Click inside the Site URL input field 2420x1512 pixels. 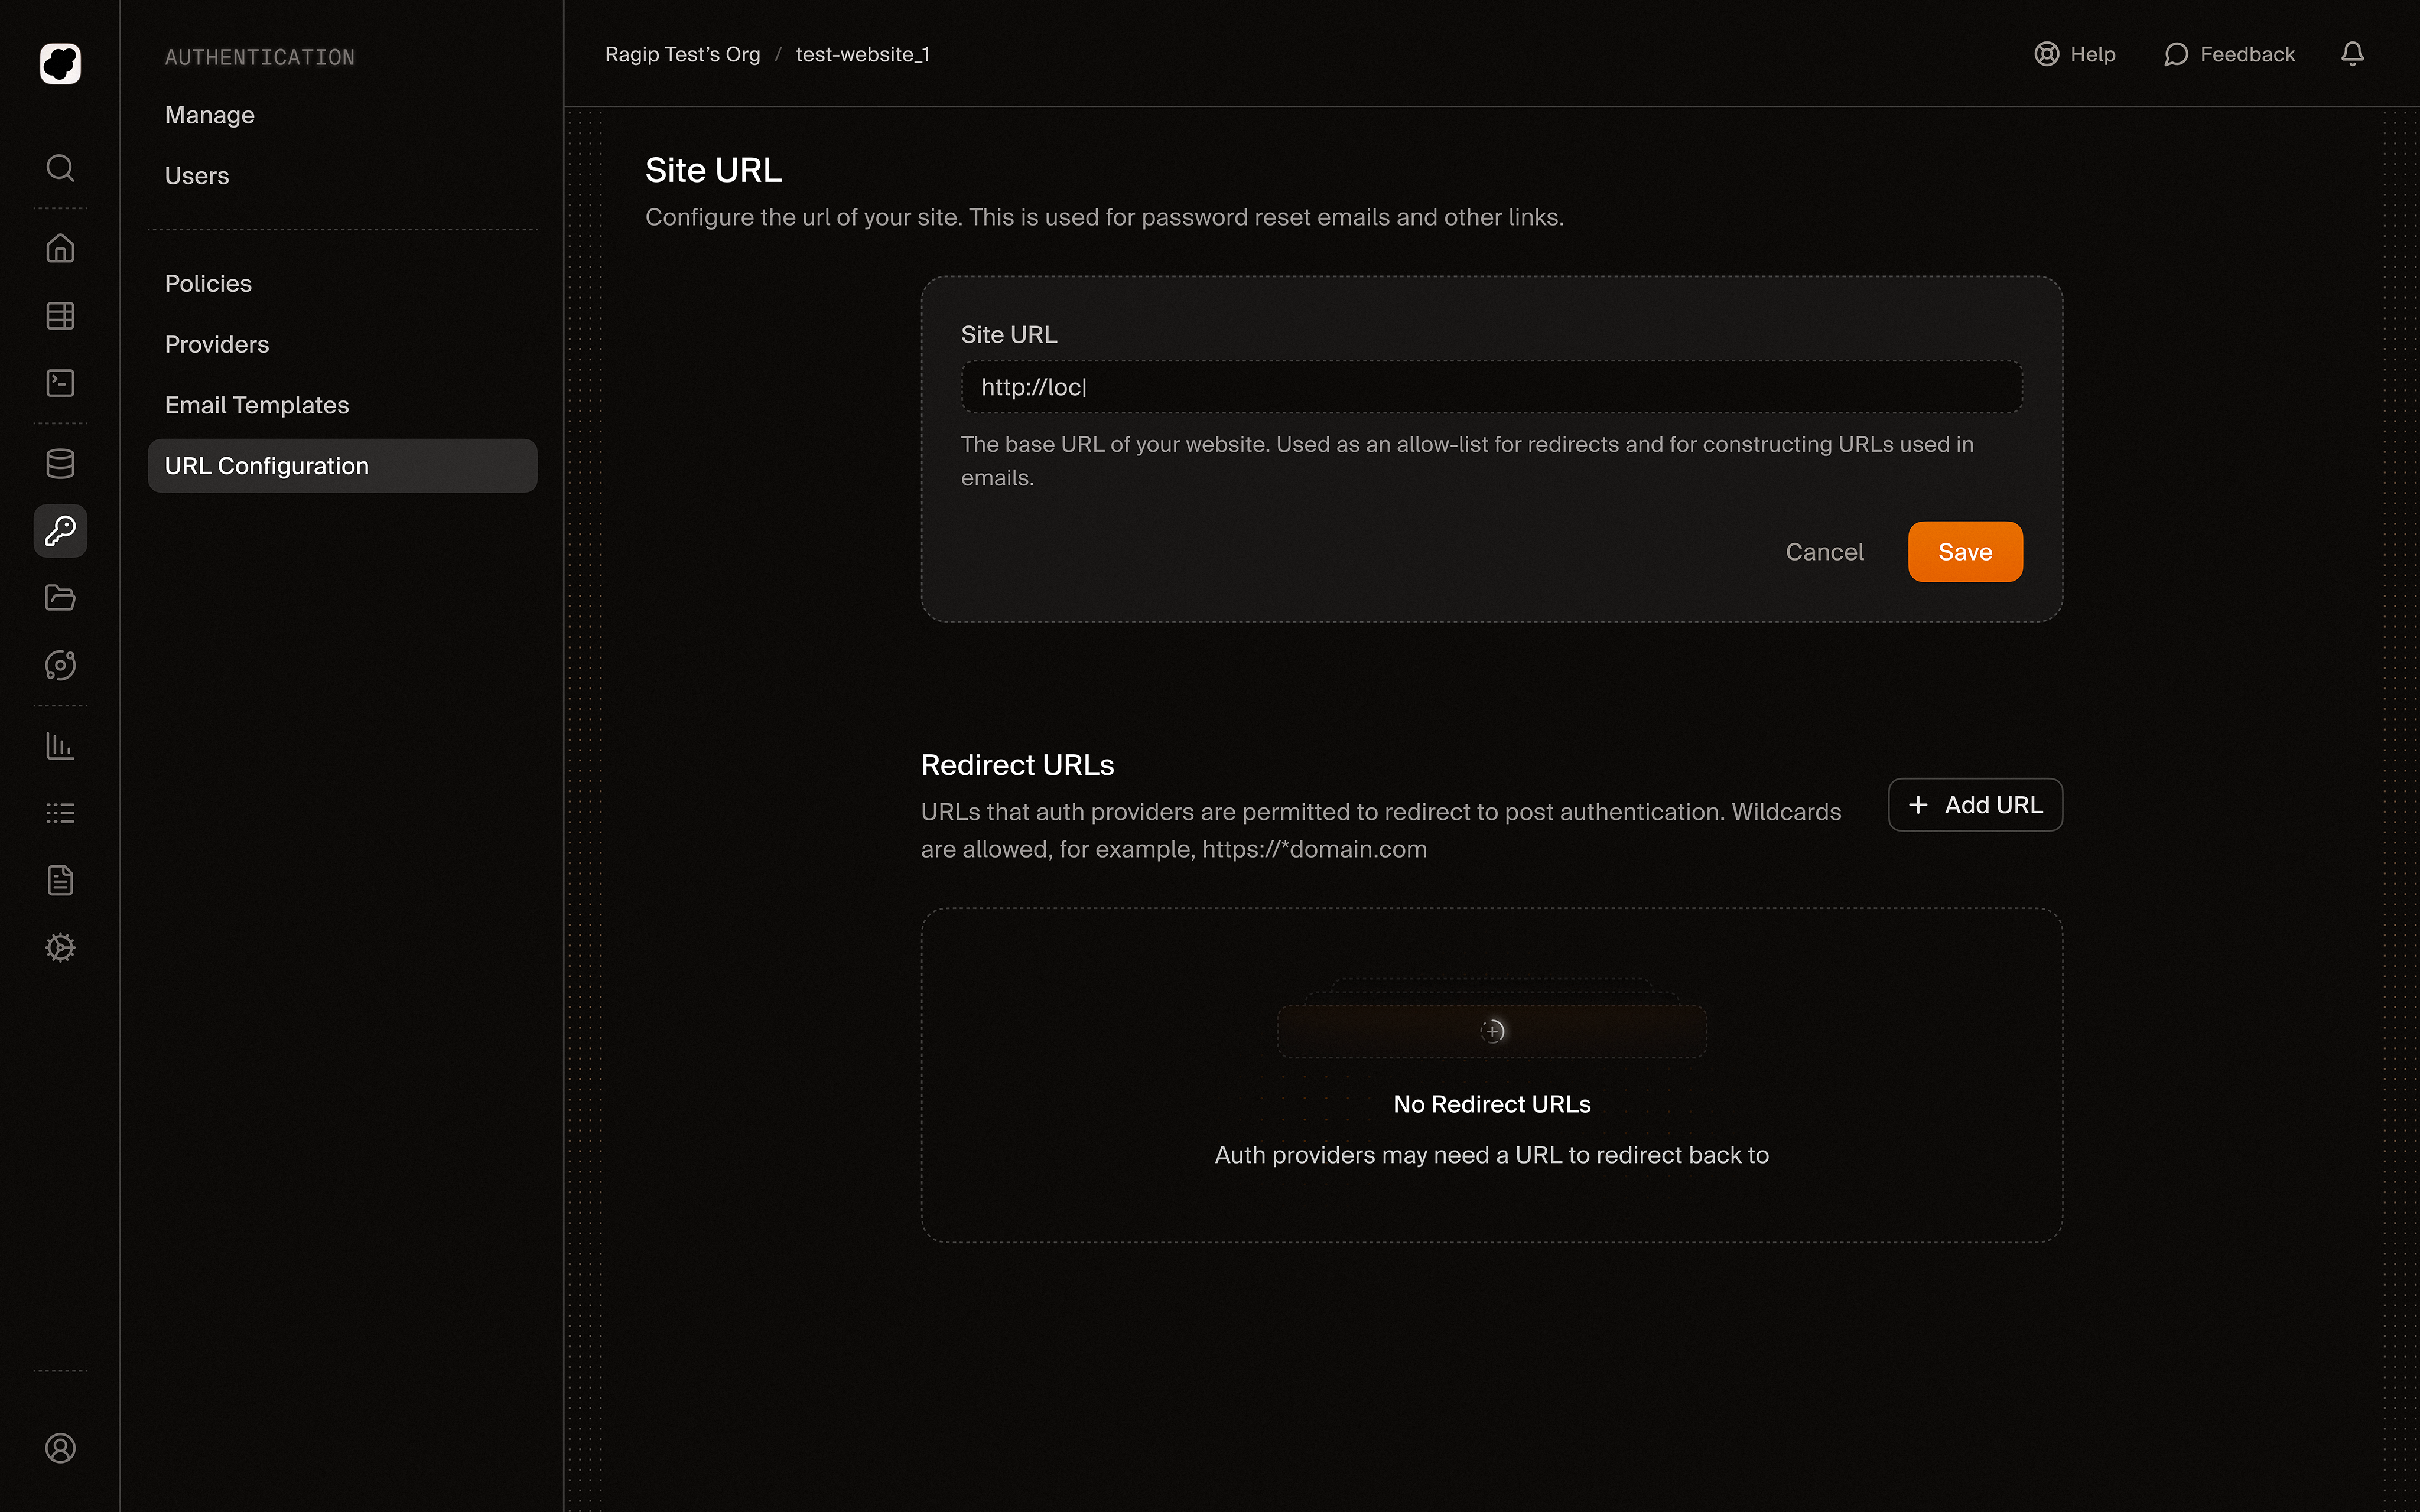(1490, 387)
